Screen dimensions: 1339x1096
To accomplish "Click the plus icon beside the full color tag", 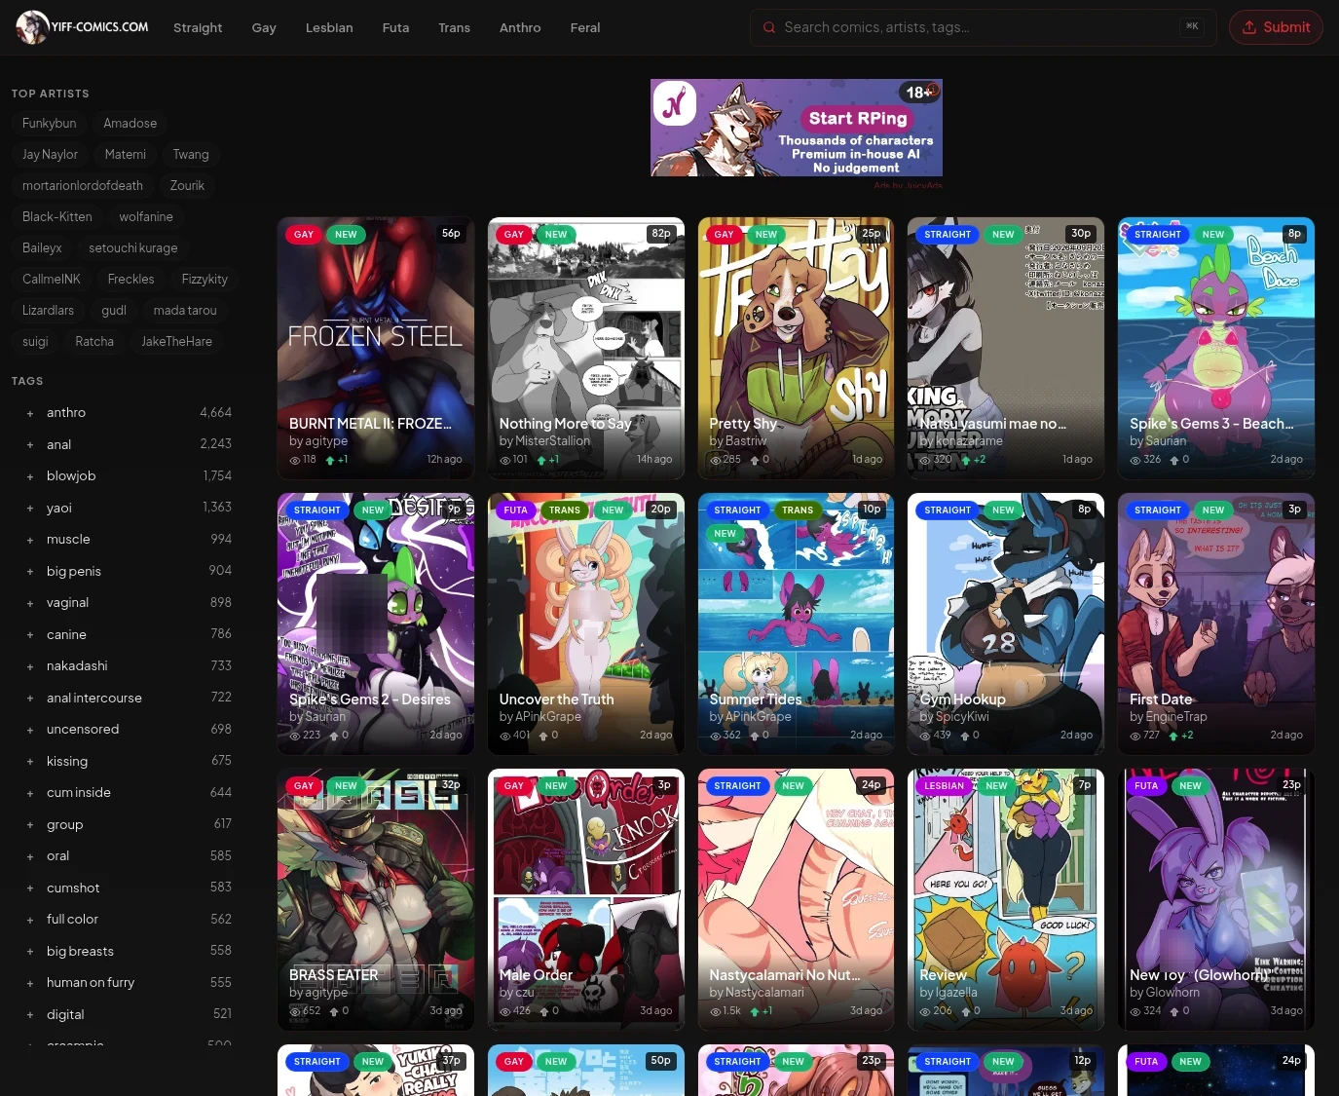I will point(30,920).
